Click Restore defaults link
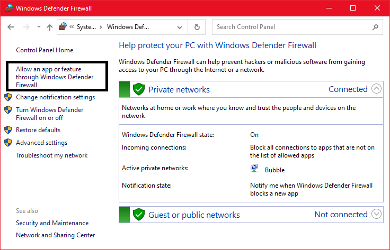 [38, 130]
